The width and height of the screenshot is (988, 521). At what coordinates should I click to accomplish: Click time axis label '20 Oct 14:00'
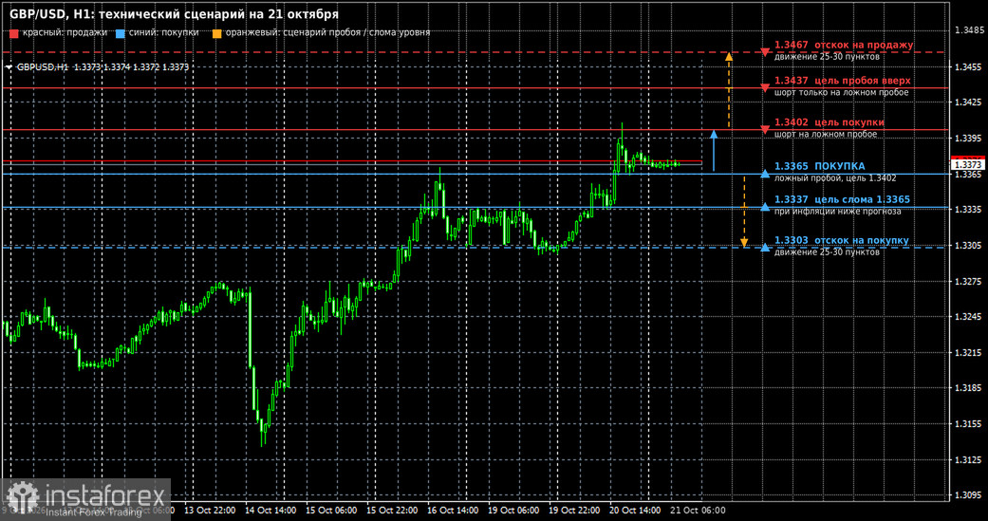point(635,510)
